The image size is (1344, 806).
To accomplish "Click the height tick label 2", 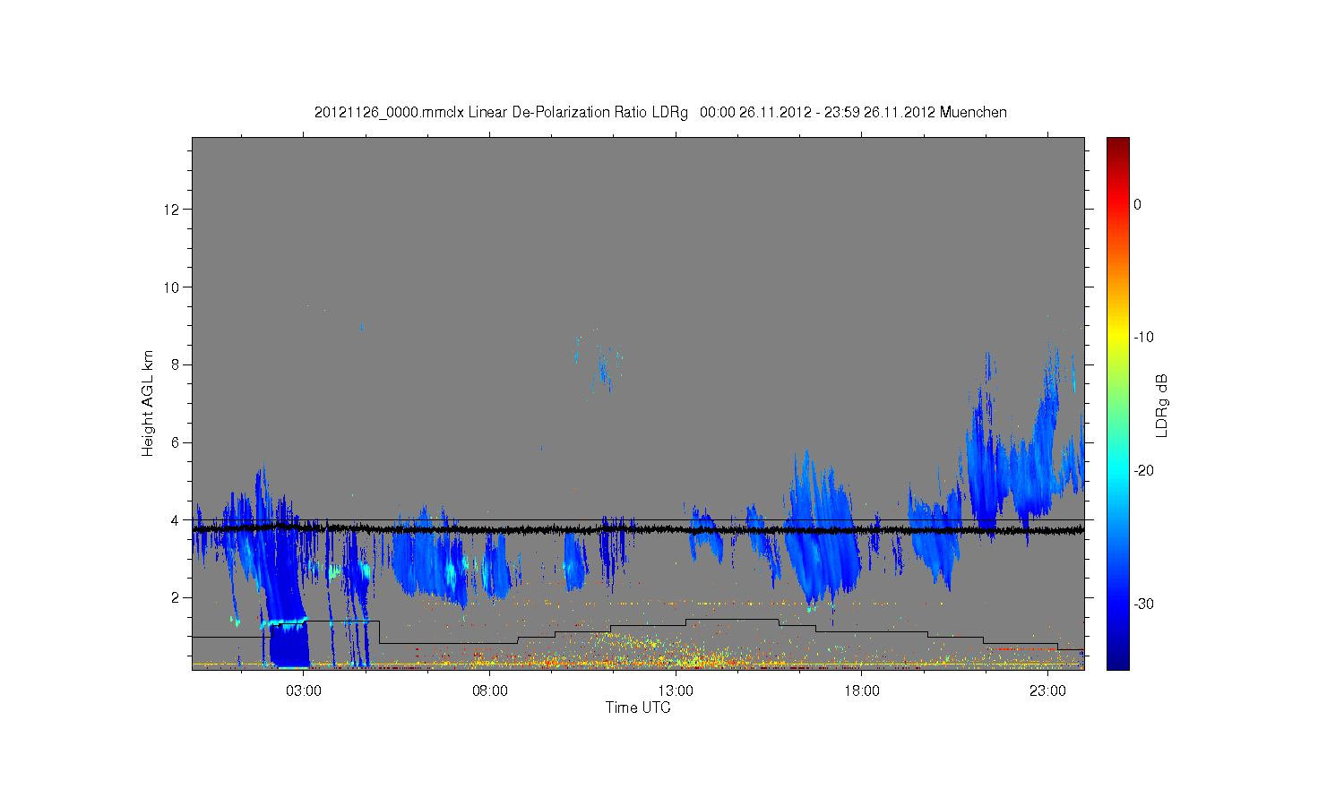I will [x=176, y=597].
